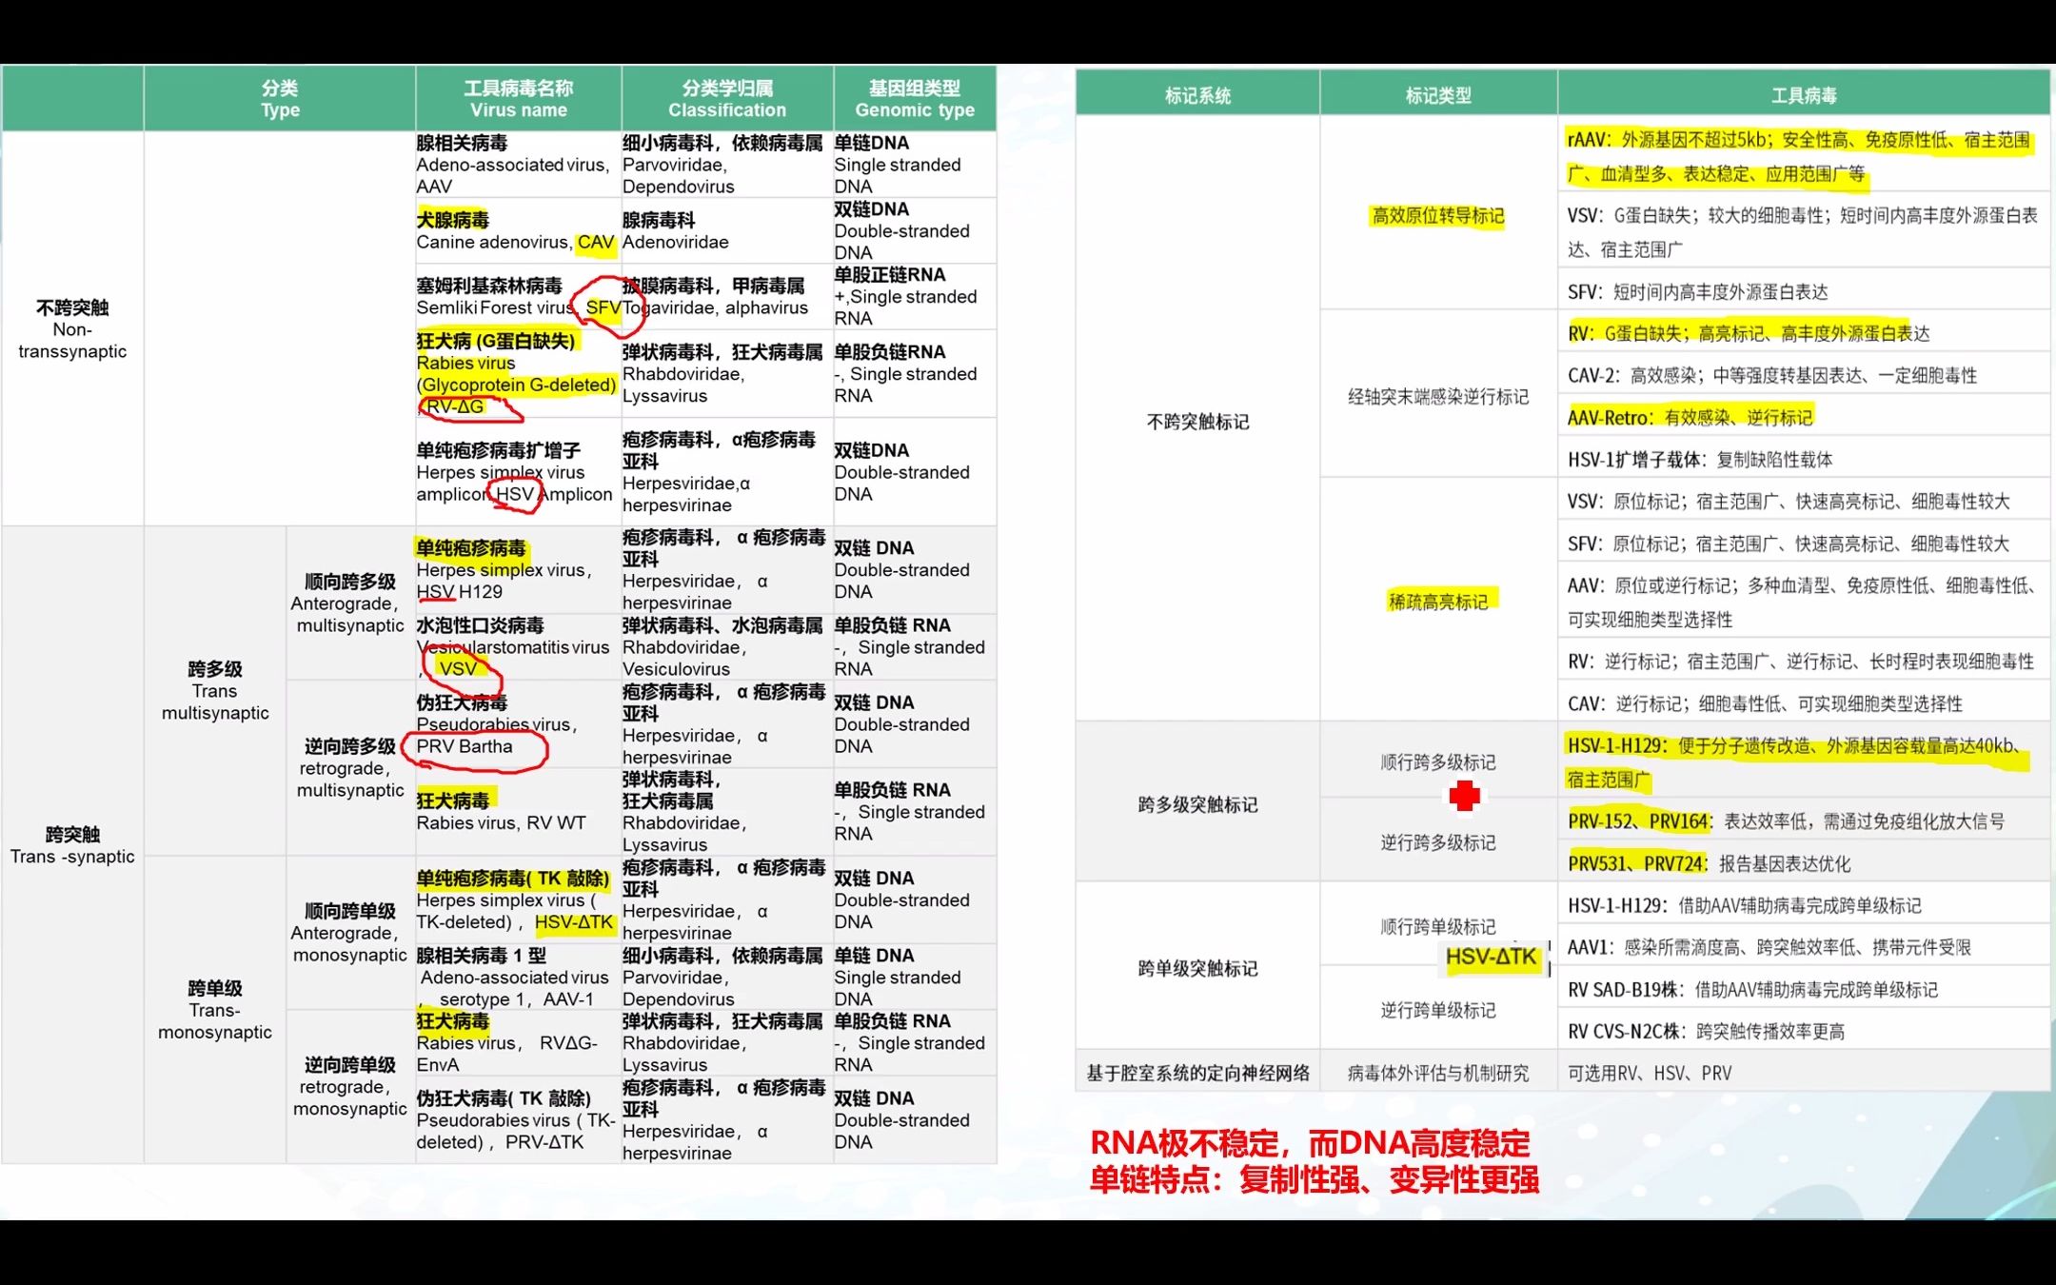Click '顺行跨多级标记' cell
The image size is (2056, 1285).
(x=1438, y=762)
